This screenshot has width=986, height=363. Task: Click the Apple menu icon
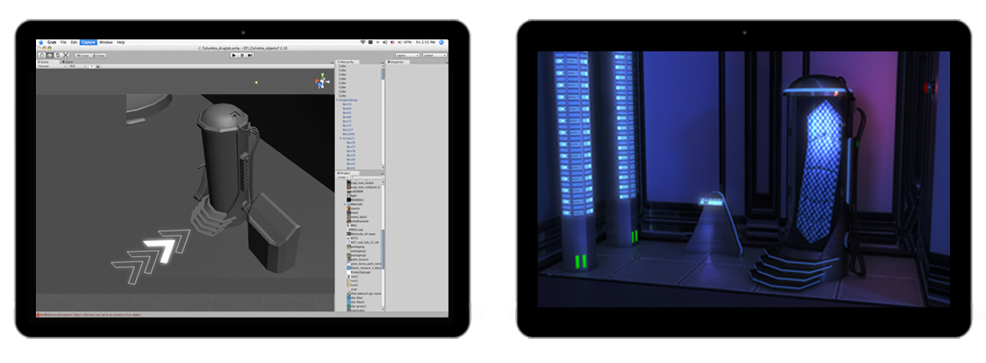[40, 42]
